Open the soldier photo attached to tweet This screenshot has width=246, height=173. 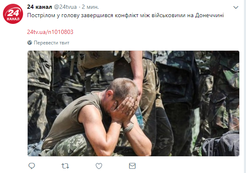pos(134,103)
